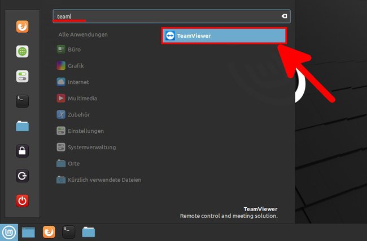
Task: Open the Systemverwaltung category
Action: 86,148
